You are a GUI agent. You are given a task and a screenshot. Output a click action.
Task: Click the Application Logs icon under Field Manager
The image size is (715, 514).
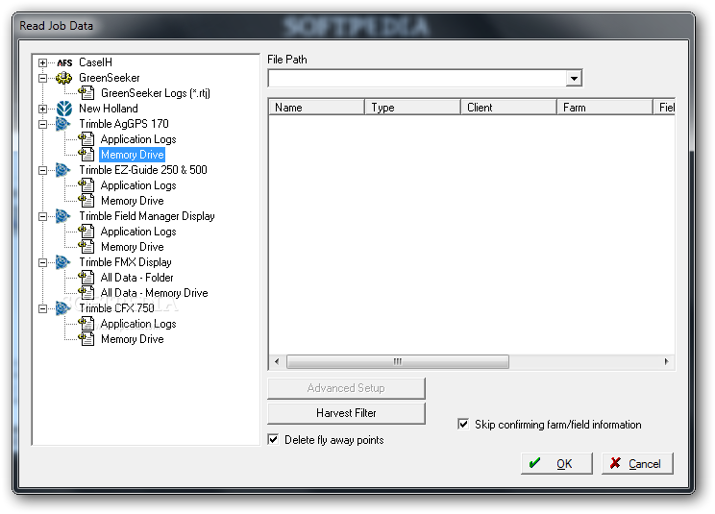click(86, 231)
